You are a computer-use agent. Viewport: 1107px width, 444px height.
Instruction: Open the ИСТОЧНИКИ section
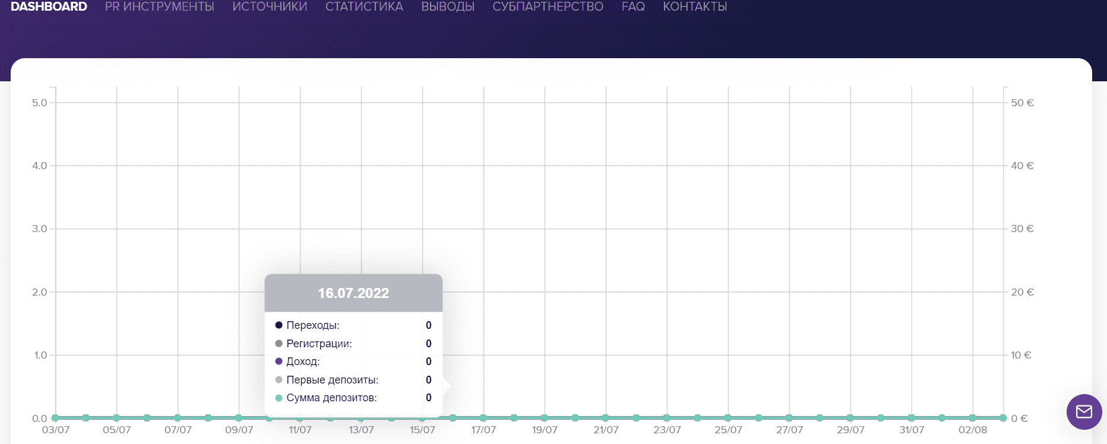pos(270,7)
